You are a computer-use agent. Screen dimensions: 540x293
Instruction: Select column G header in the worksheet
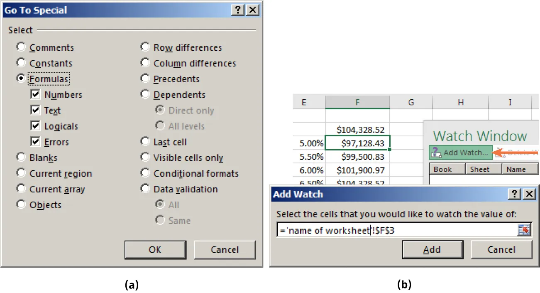coord(410,102)
